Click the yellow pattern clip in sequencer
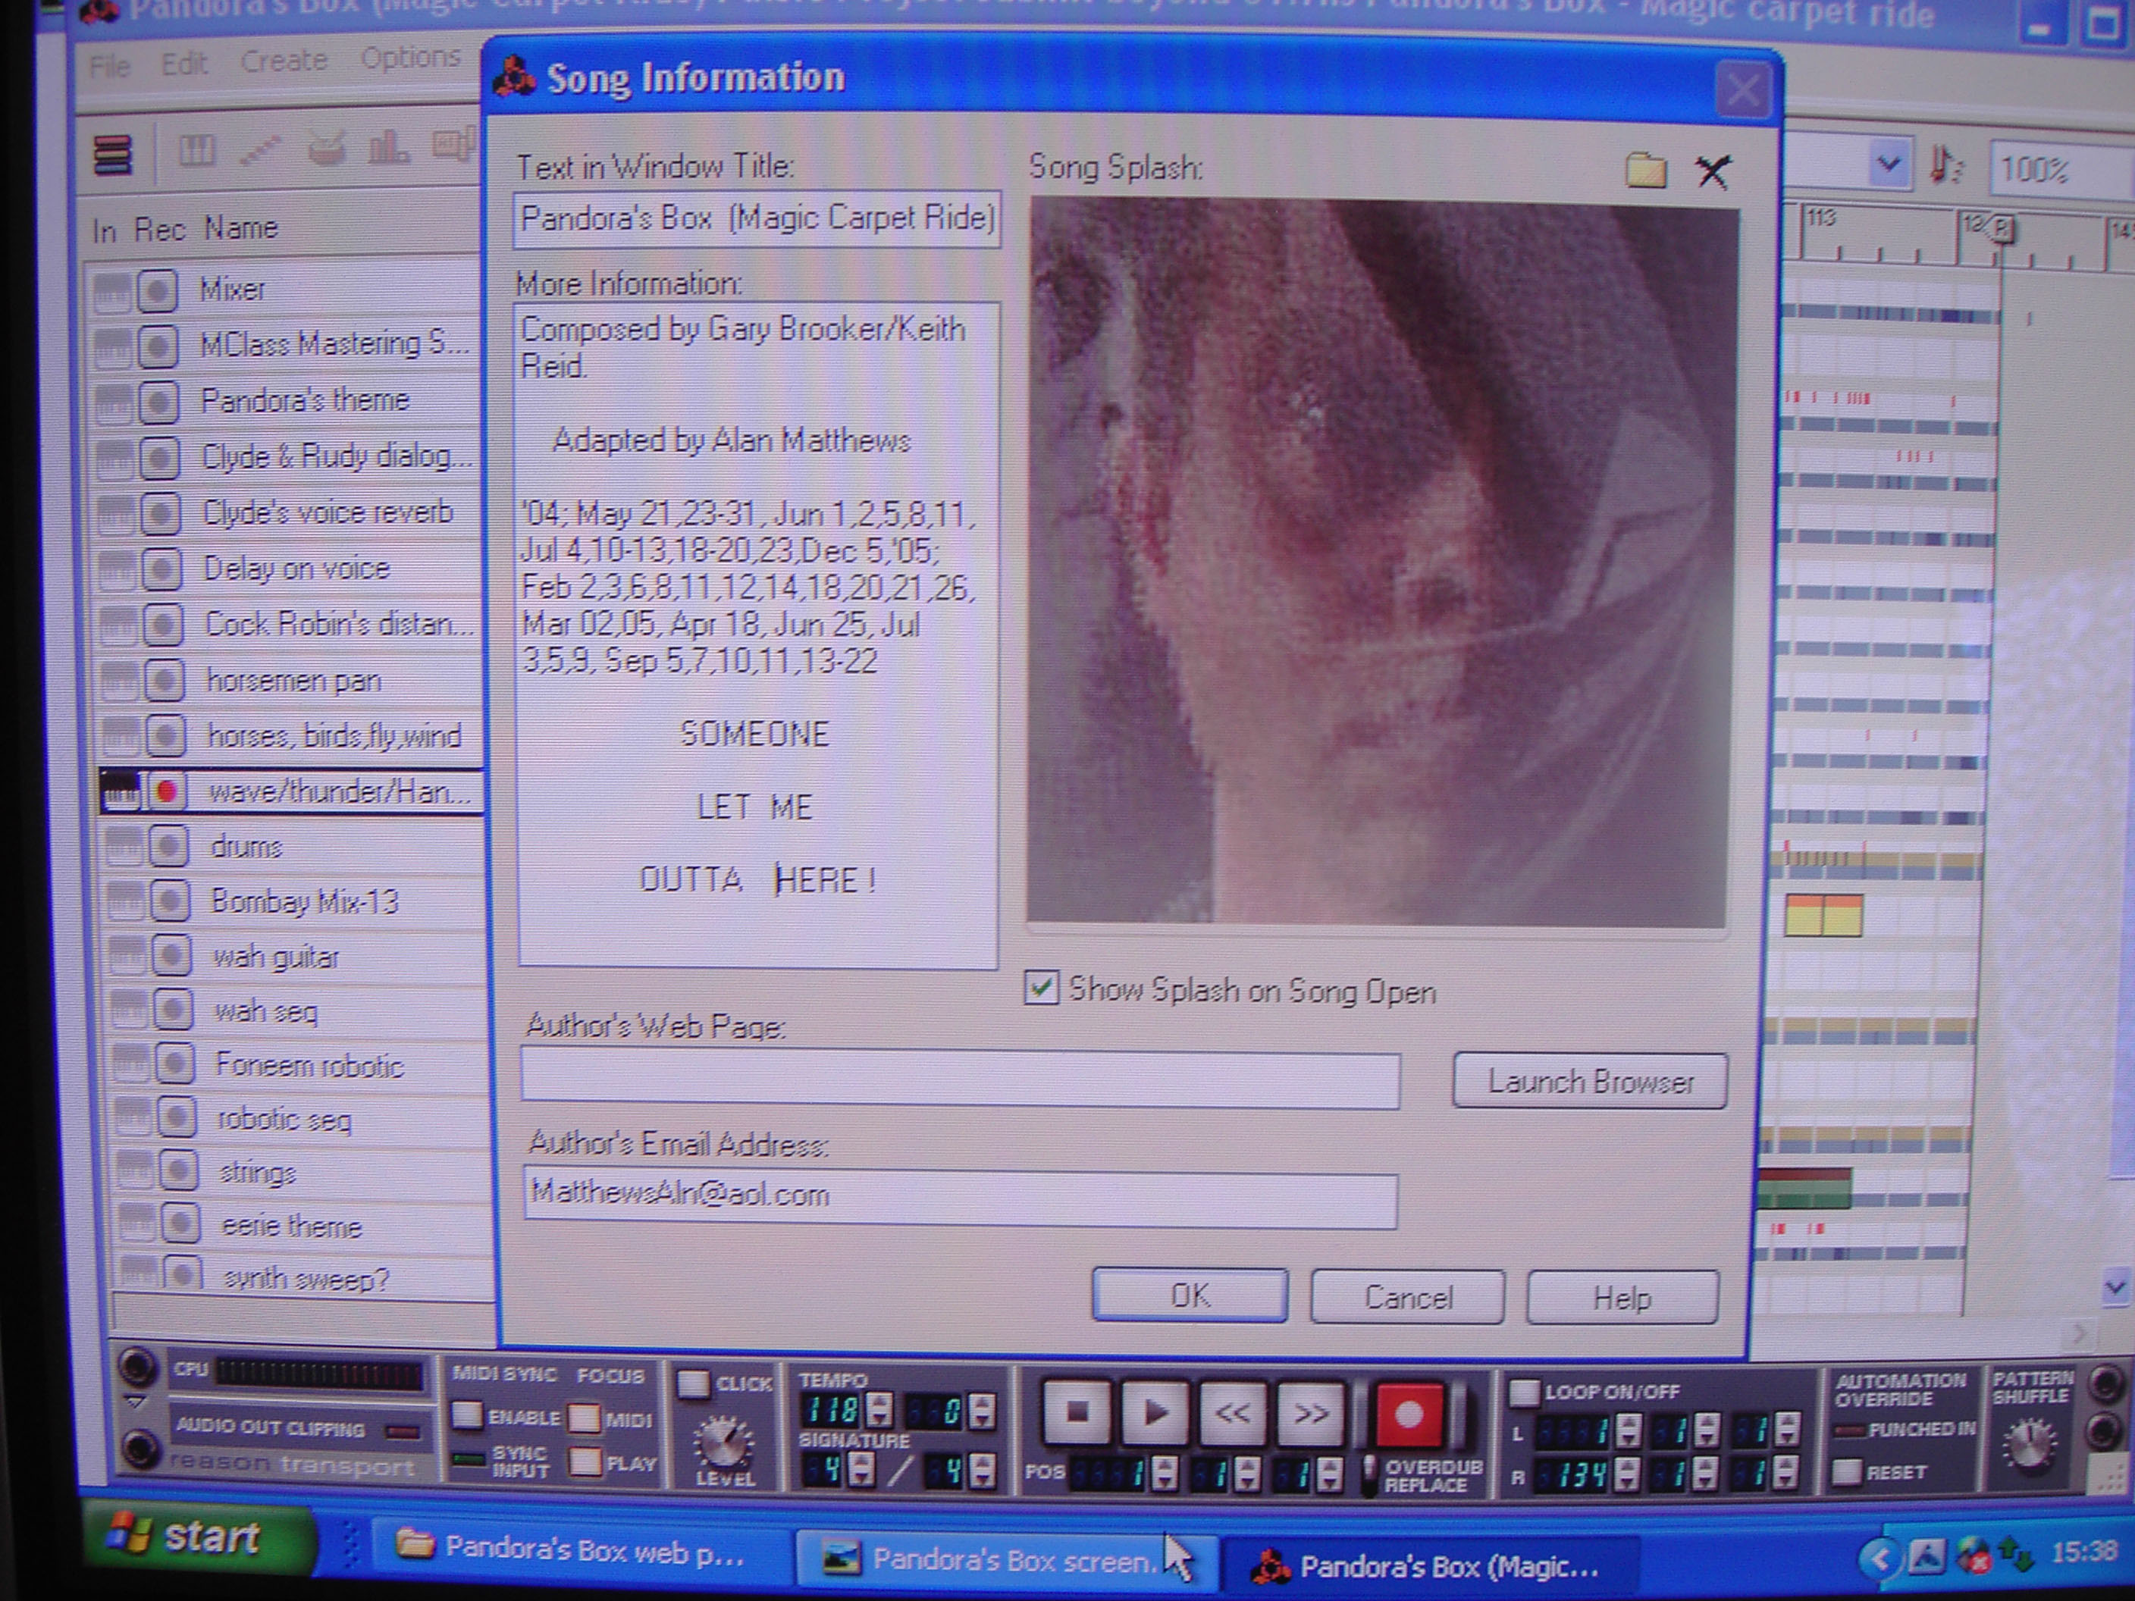2135x1601 pixels. (1823, 915)
